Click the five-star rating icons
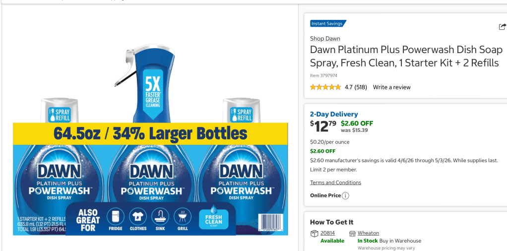This screenshot has height=251, width=507. point(325,87)
